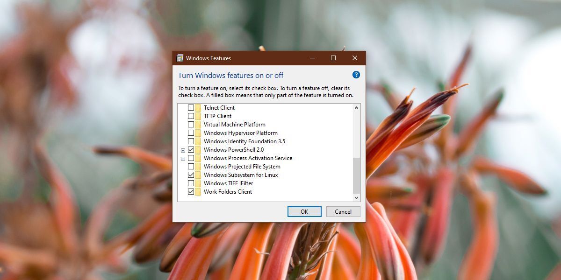Click the Windows Features icon in the title bar

pos(179,58)
